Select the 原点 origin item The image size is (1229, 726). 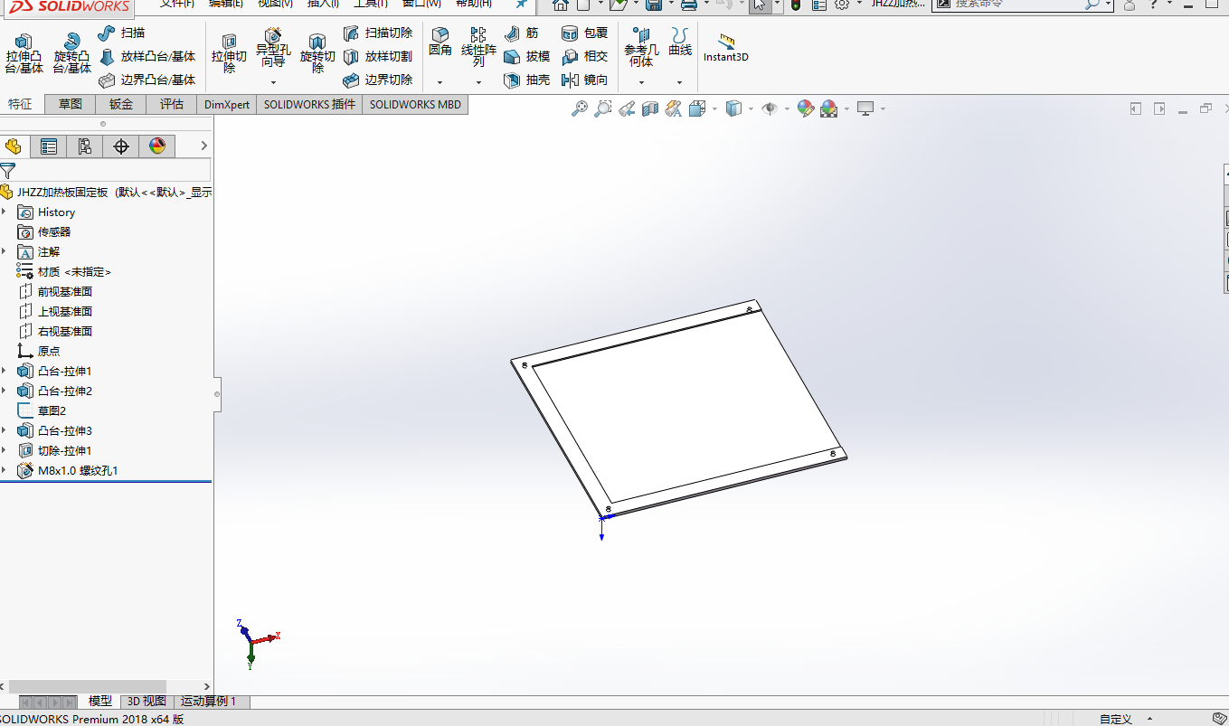[x=39, y=352]
